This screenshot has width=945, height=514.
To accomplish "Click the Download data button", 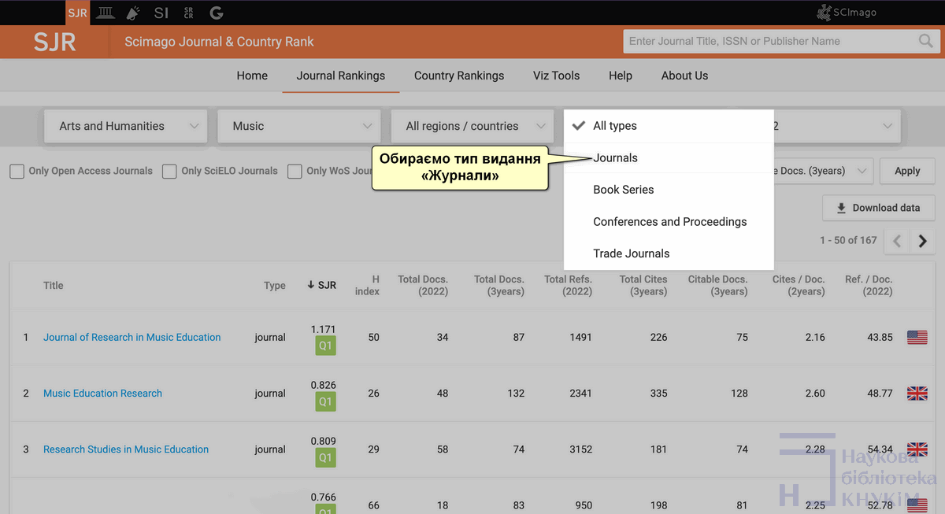I will click(878, 208).
